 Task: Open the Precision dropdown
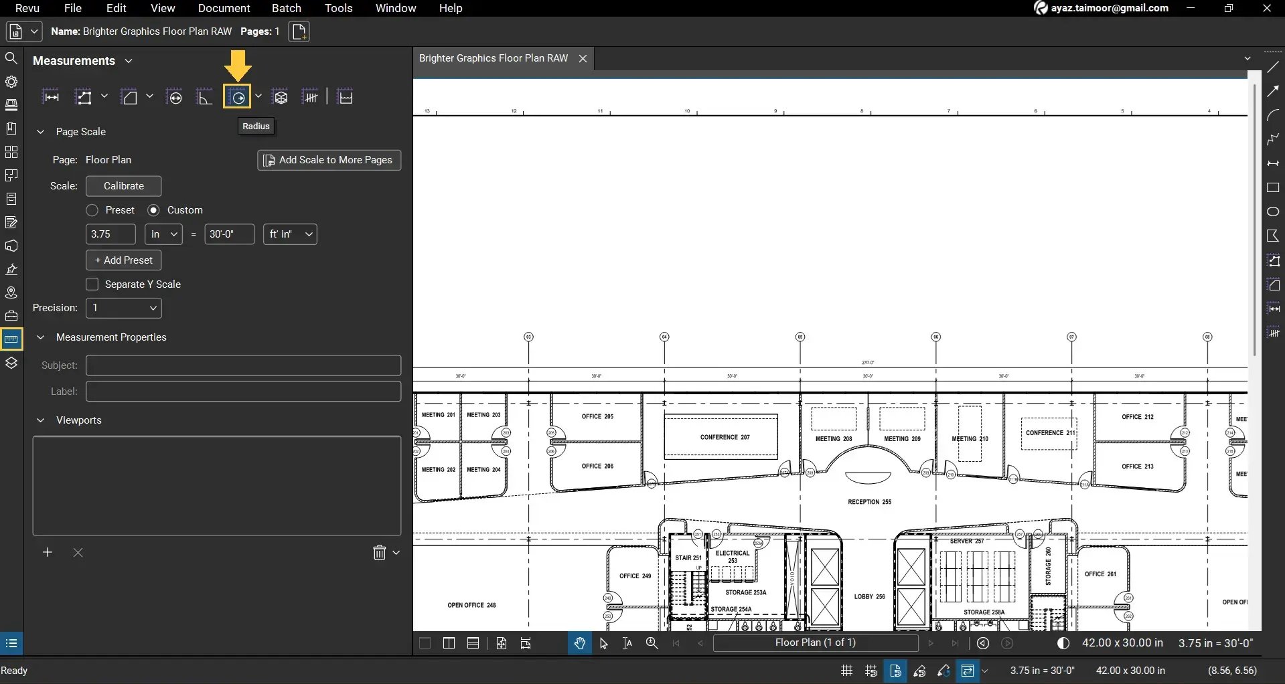click(123, 308)
